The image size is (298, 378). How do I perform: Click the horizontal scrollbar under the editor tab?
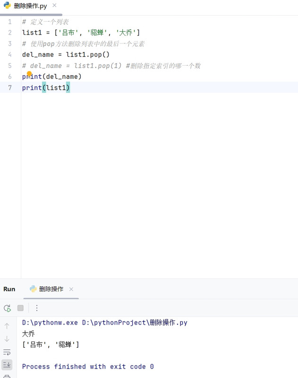[x=31, y=15]
